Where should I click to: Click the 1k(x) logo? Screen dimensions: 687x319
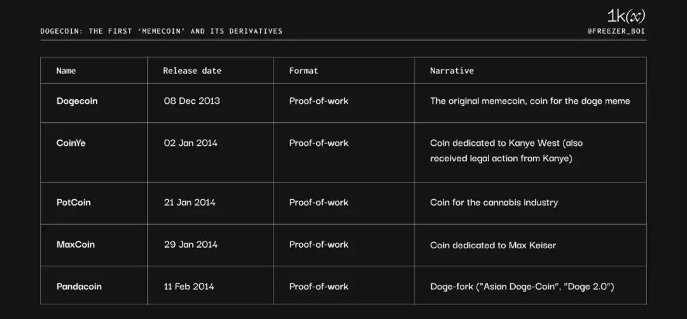[x=626, y=17]
